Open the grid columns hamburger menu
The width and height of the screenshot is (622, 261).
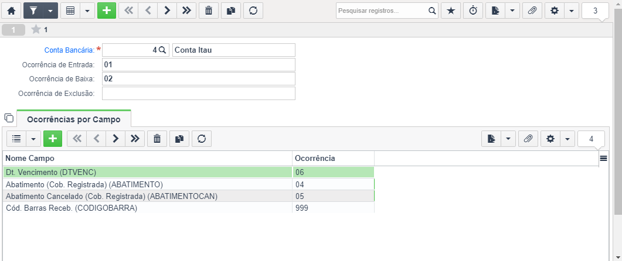point(603,159)
